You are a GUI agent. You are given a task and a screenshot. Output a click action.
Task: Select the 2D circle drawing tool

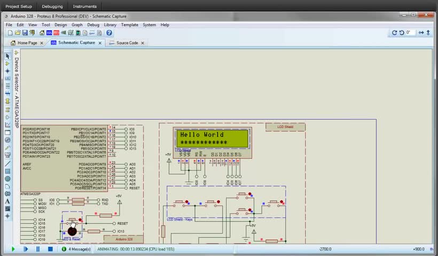click(x=7, y=179)
